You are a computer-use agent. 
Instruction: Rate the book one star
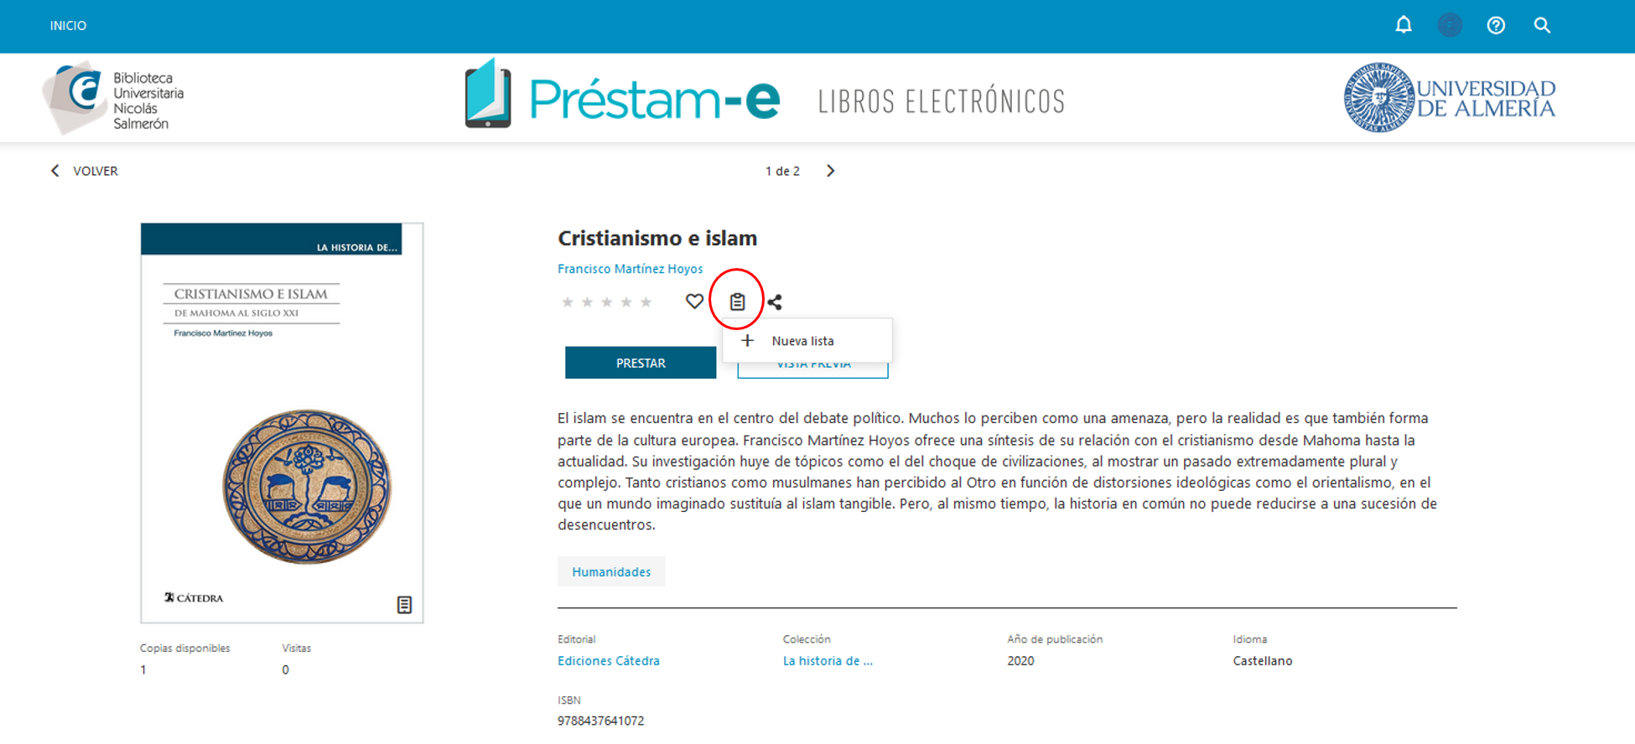pos(568,302)
